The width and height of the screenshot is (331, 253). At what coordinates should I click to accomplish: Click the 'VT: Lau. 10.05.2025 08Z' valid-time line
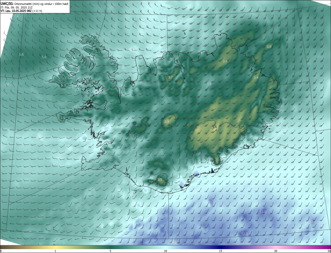(x=21, y=11)
